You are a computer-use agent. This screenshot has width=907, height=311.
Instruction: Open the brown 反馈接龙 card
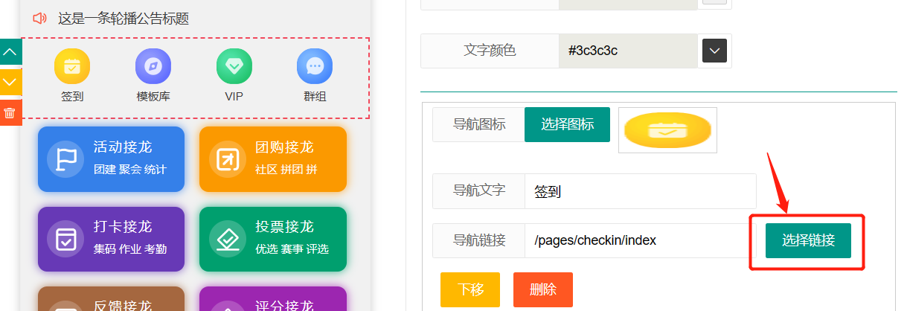coord(111,298)
